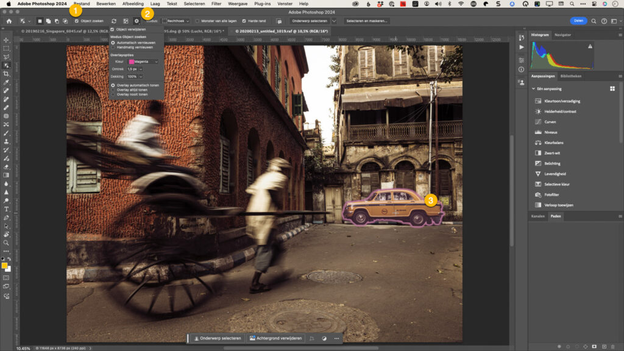Select the Clone Stamp tool
Viewport: 624px width, 351px height.
(6, 141)
